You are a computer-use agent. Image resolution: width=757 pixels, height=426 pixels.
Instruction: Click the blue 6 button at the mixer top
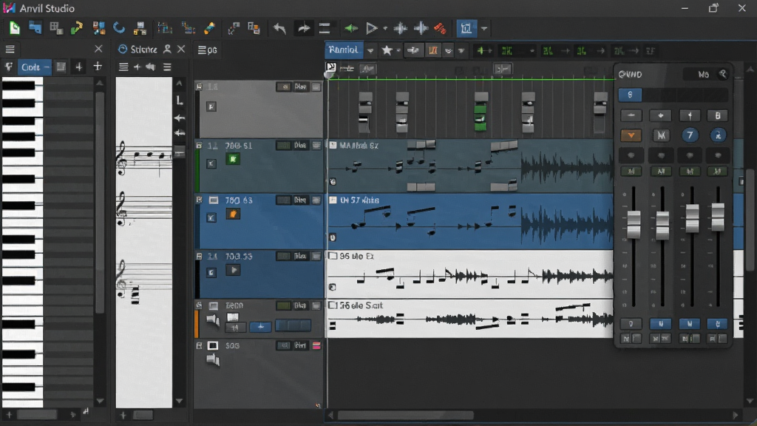click(x=630, y=95)
